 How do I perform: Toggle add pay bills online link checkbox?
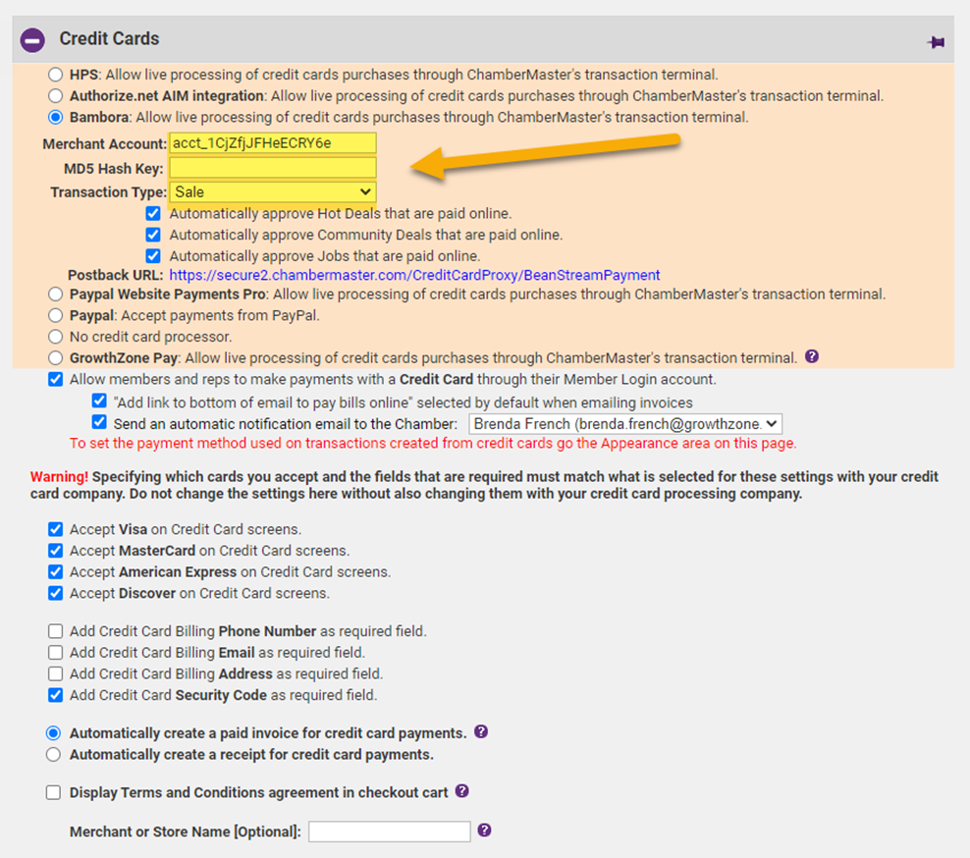point(99,401)
